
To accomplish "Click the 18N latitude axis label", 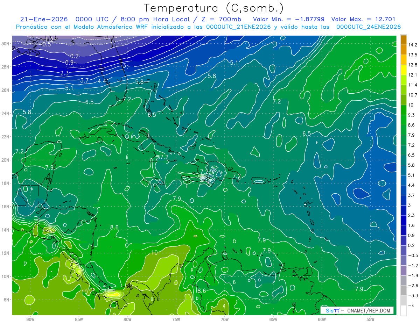I will [5, 183].
